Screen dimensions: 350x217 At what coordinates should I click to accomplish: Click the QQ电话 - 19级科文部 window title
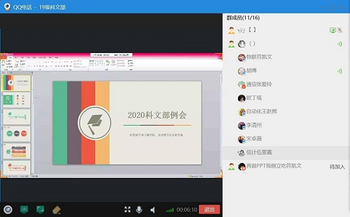coord(39,7)
